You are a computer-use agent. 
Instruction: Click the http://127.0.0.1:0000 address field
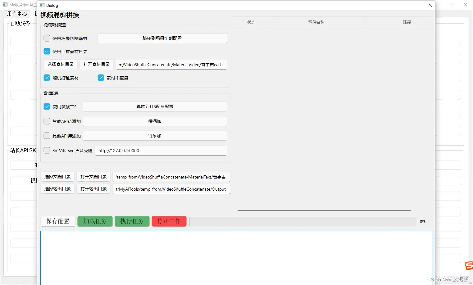point(161,151)
